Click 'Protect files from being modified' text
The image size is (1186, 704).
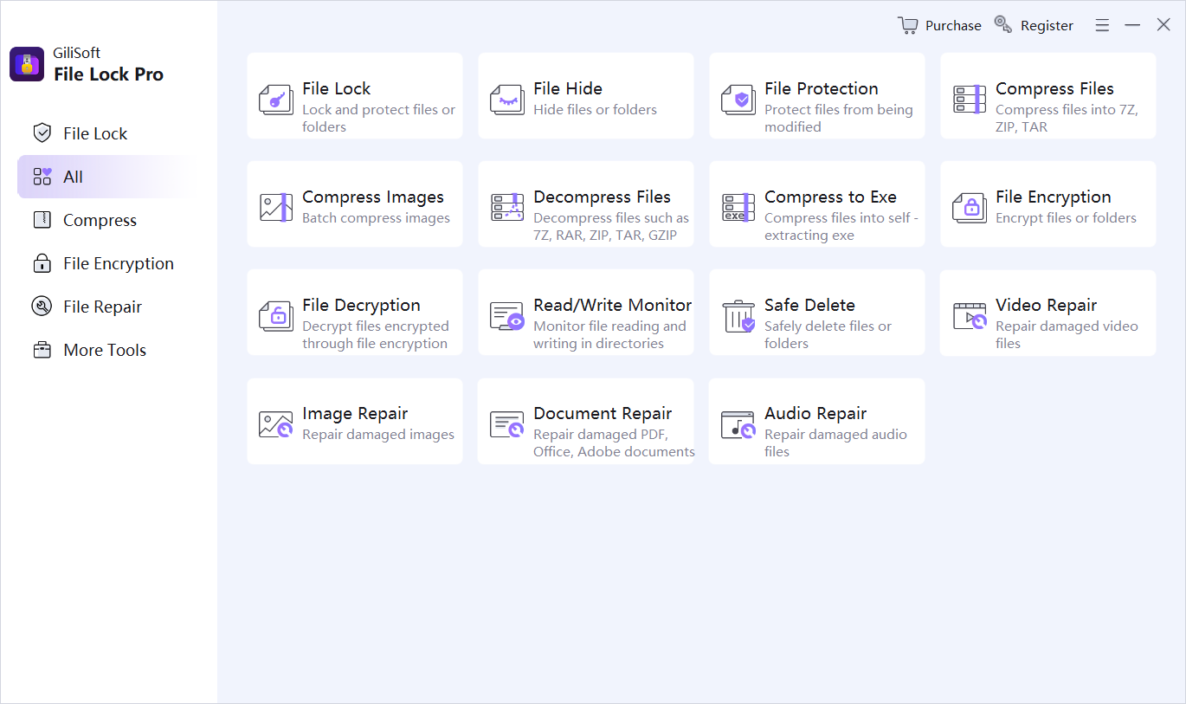tap(838, 118)
